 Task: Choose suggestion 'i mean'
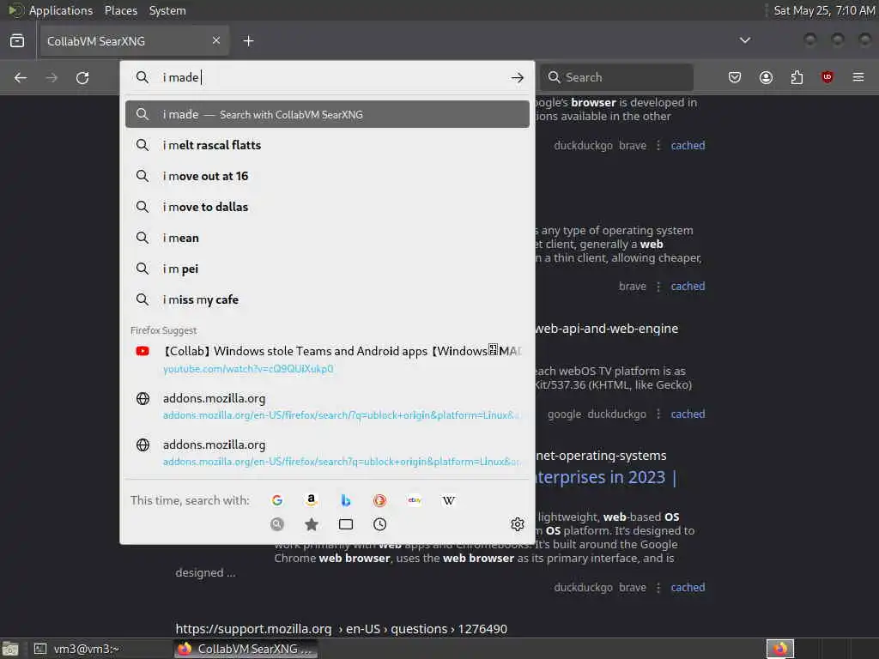(x=327, y=238)
